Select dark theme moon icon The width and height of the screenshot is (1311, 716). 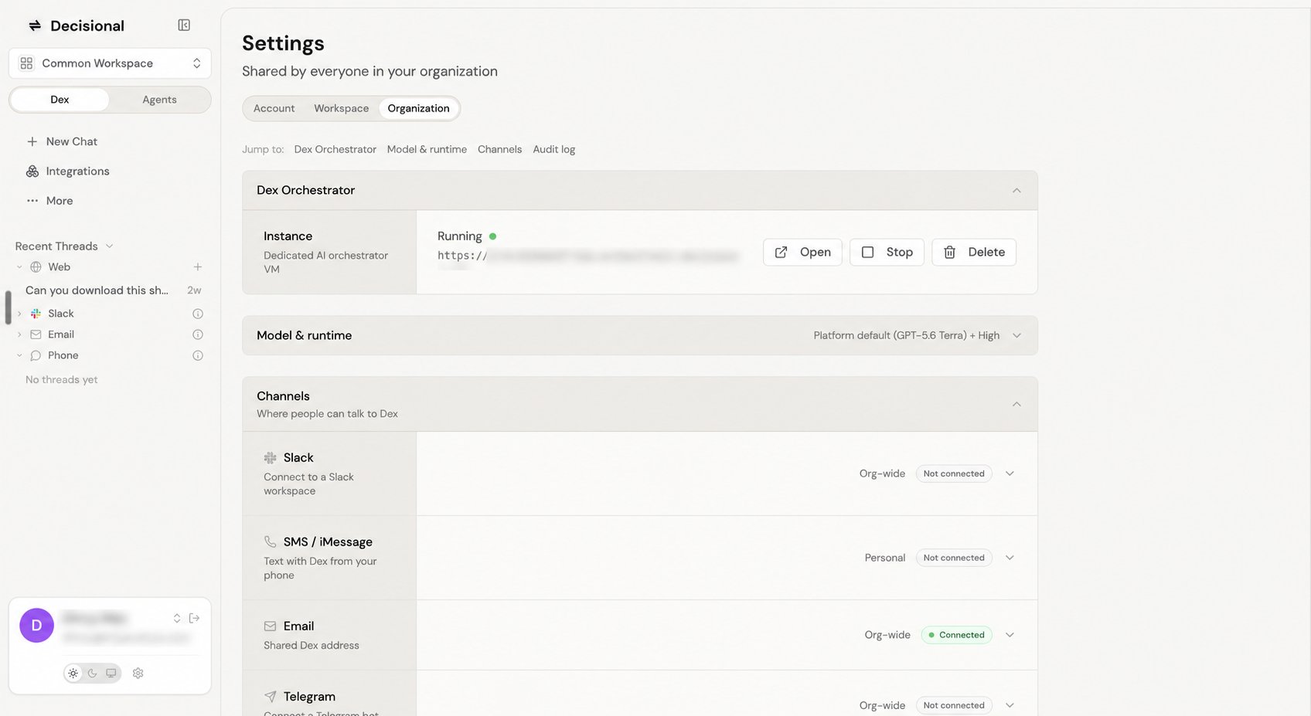click(x=92, y=674)
